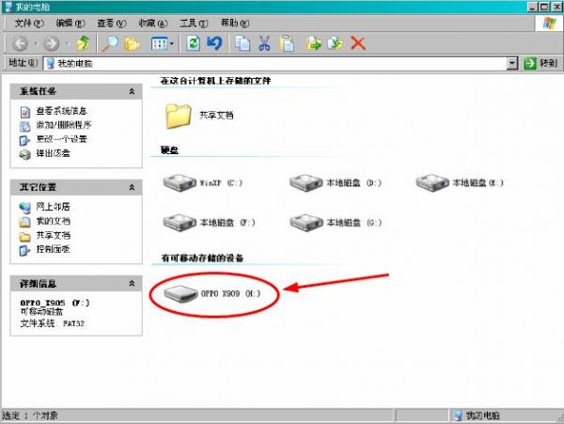Collapse the 详细信息 panel
The width and height of the screenshot is (564, 424).
click(x=133, y=282)
